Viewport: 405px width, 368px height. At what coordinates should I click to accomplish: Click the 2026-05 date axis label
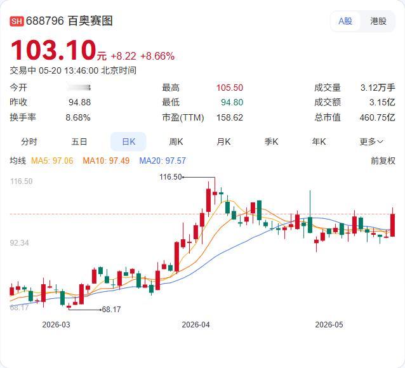coord(329,325)
